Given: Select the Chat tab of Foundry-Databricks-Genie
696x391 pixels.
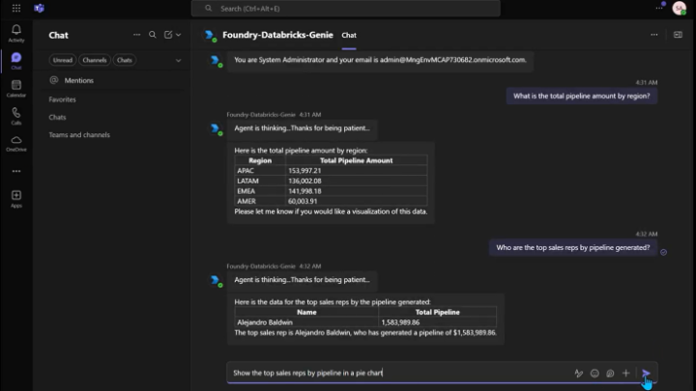Looking at the screenshot, I should pyautogui.click(x=349, y=35).
